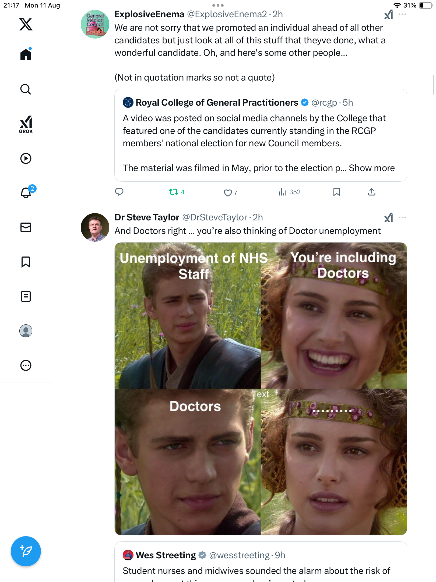
Task: Open the Search explore icon
Action: (26, 89)
